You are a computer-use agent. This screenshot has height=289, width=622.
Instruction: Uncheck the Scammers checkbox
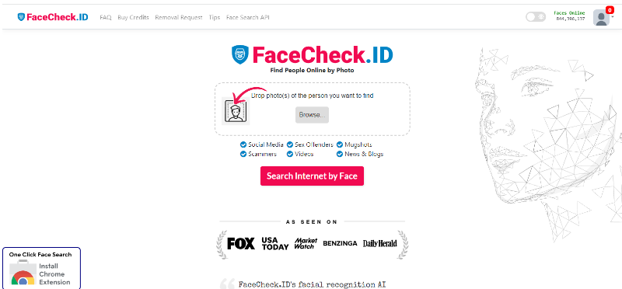[243, 154]
